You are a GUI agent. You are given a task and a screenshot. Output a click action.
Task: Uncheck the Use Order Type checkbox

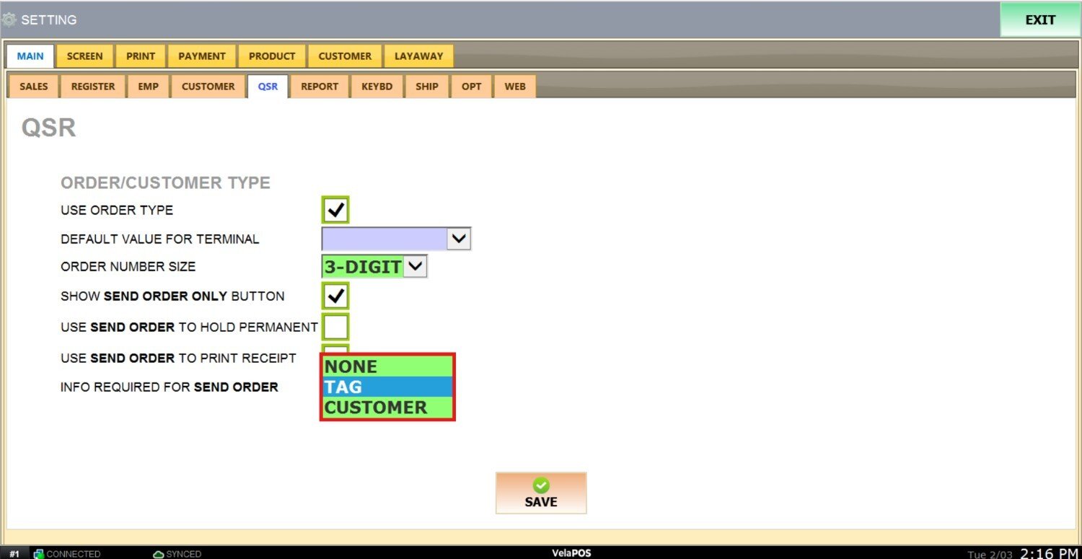tap(335, 210)
